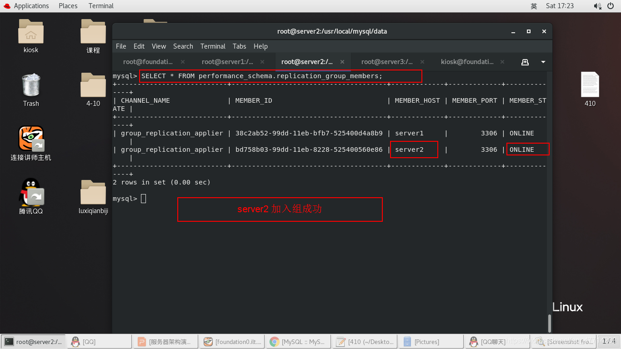Viewport: 621px width, 349px height.
Task: Open the Tabs menu in terminal
Action: [x=240, y=46]
